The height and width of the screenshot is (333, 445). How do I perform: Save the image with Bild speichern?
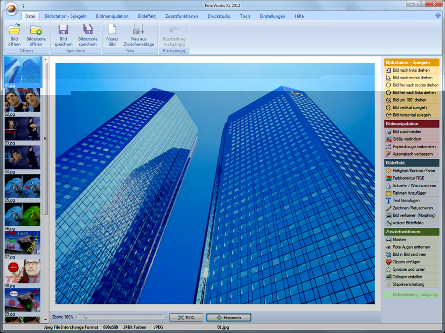pyautogui.click(x=63, y=30)
